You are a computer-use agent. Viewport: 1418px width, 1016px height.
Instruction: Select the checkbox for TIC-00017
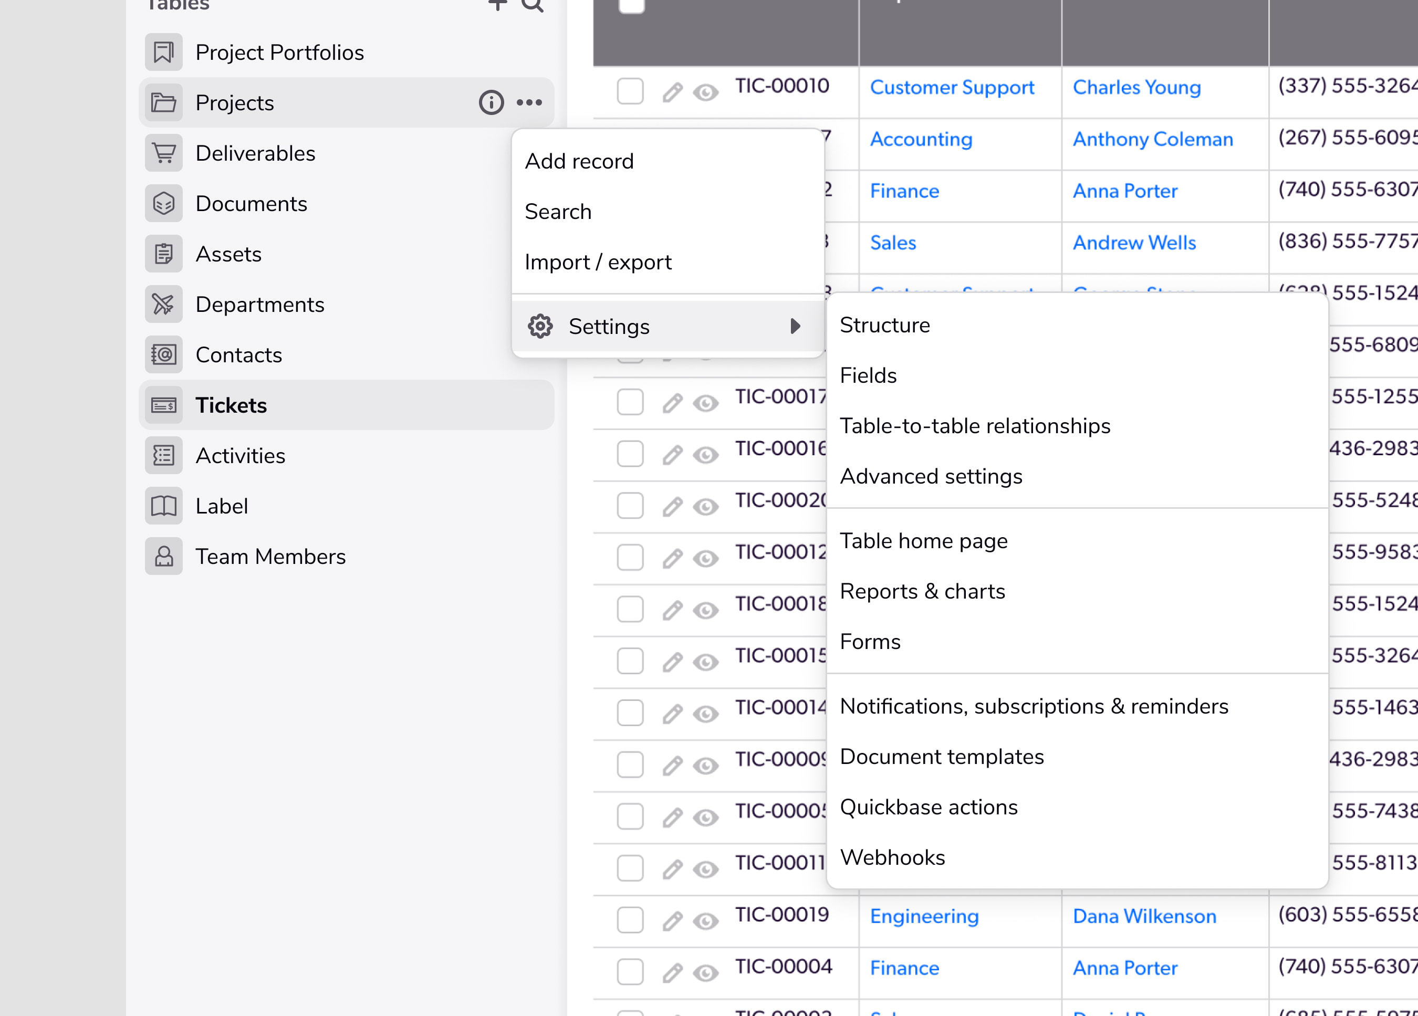pyautogui.click(x=630, y=402)
